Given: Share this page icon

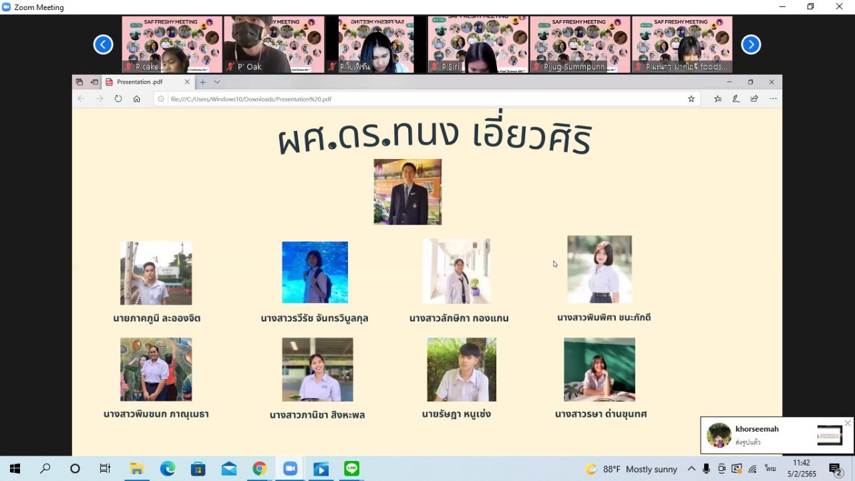Looking at the screenshot, I should coord(754,99).
